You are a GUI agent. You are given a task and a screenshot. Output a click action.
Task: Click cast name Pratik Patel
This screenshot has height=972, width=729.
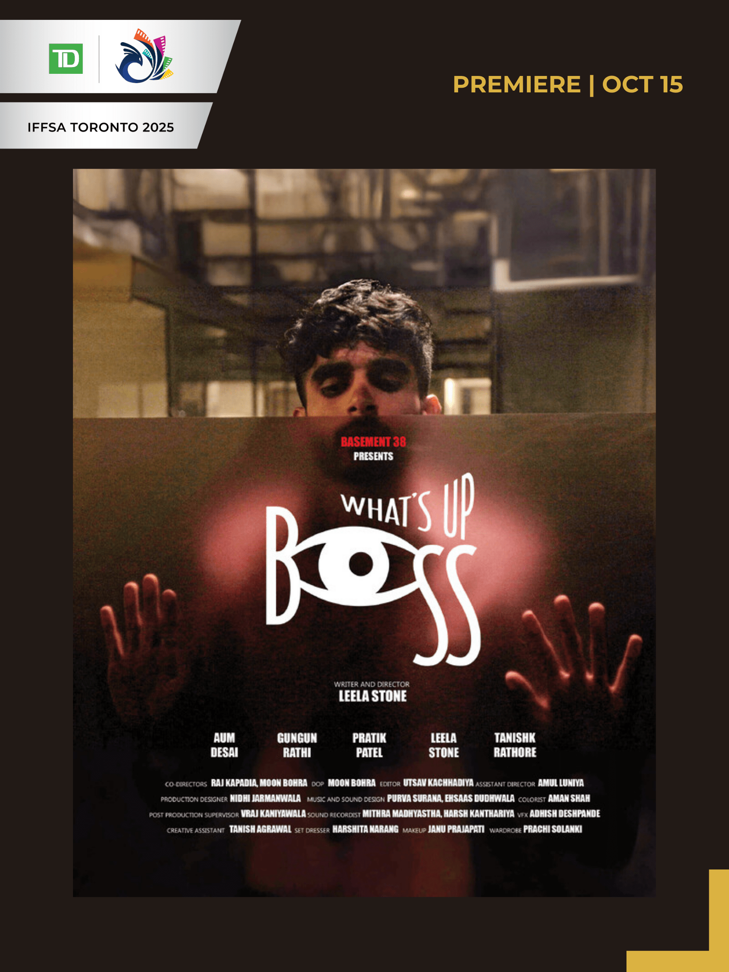[x=369, y=745]
